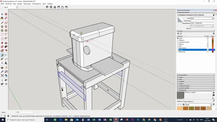Toggle visibility checkbox for Колесная система layer
The width and height of the screenshot is (217, 122).
point(208,42)
